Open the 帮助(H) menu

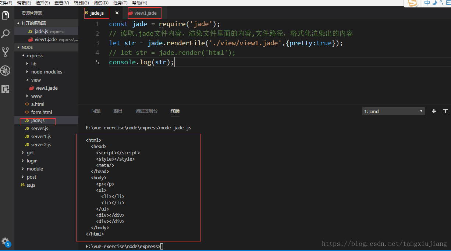139,3
